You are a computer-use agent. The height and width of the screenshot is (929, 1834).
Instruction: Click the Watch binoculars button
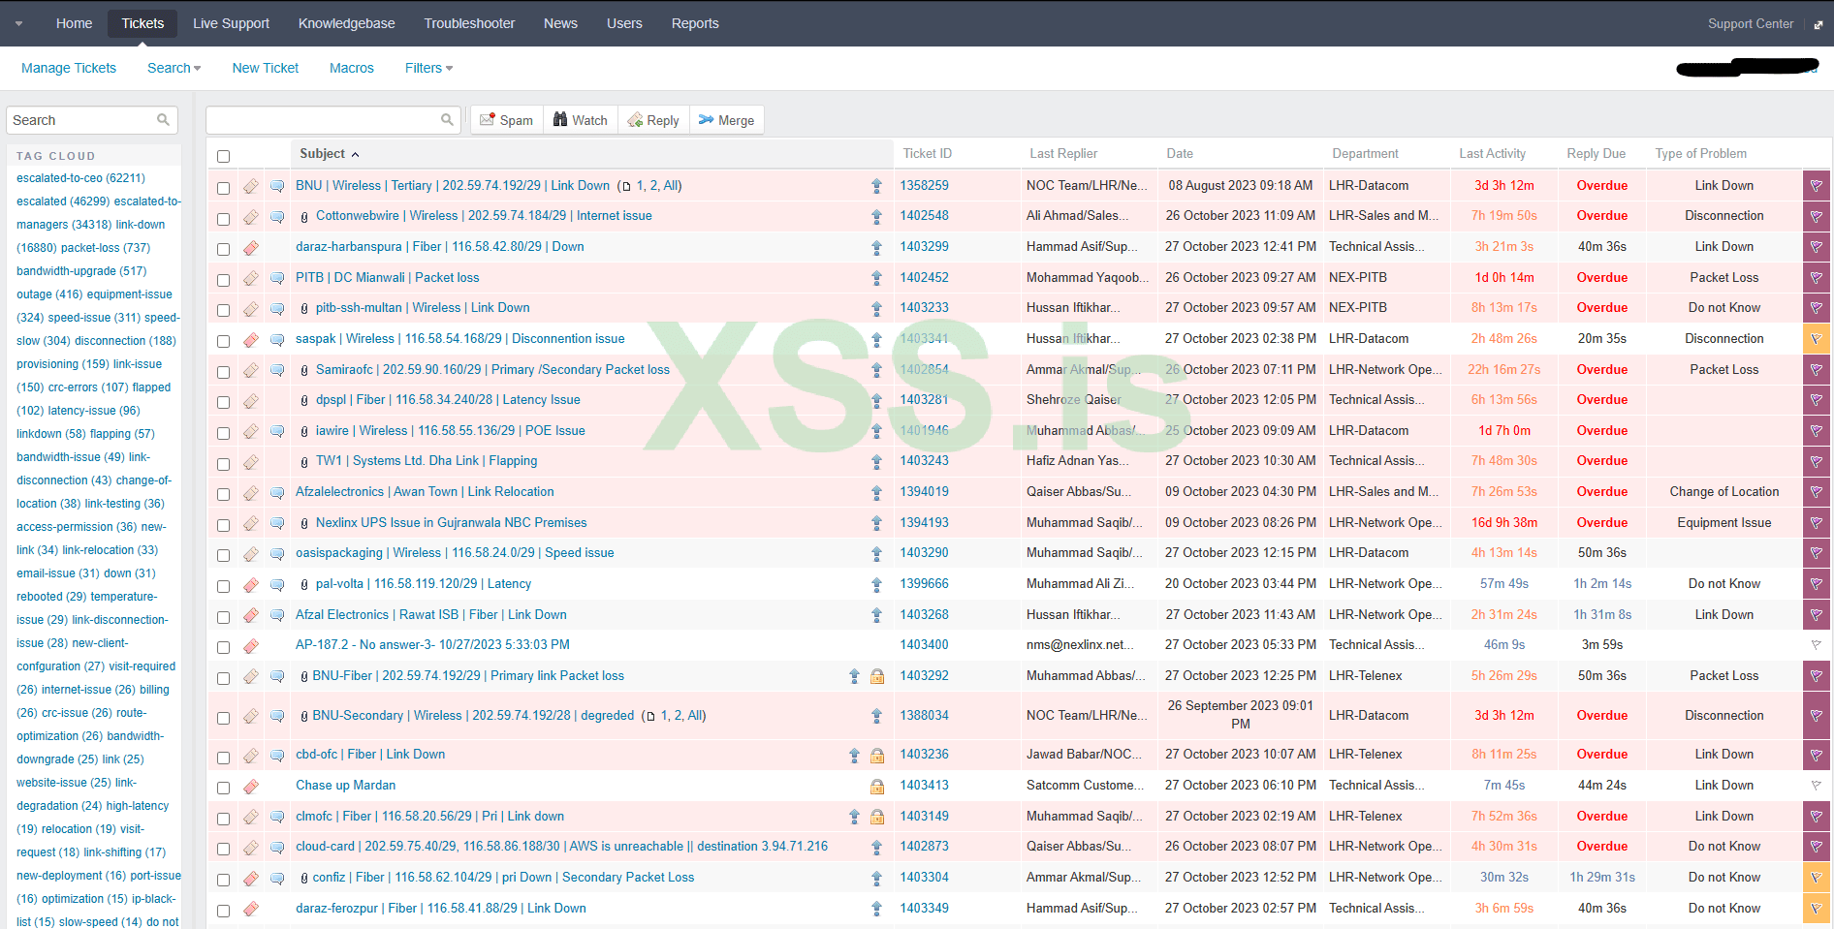click(580, 120)
